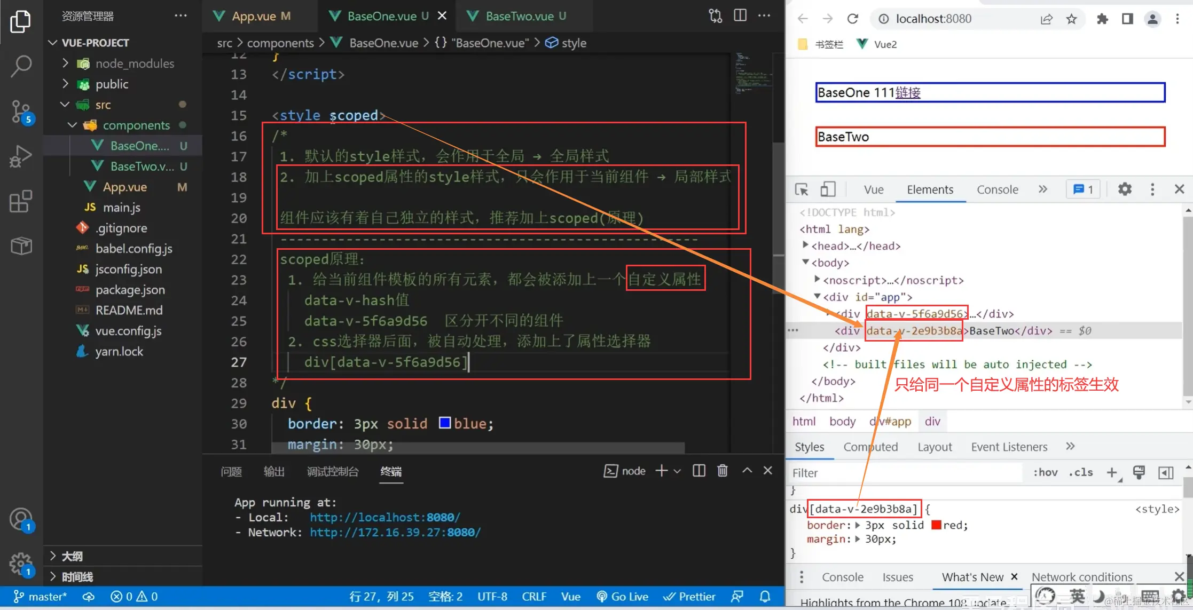Share this page from the address bar
The image size is (1193, 610).
1046,19
